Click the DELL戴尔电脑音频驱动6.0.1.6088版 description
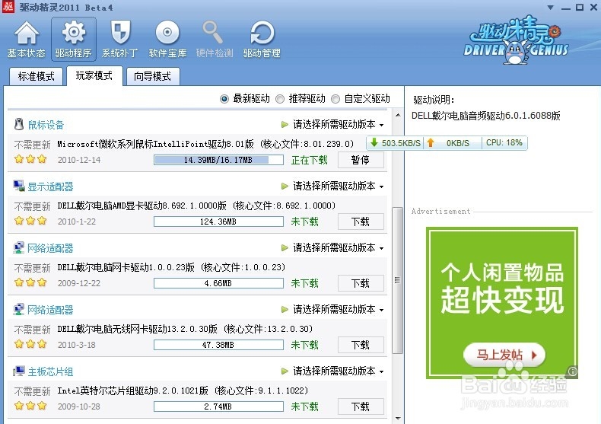This screenshot has width=601, height=424. [x=486, y=116]
